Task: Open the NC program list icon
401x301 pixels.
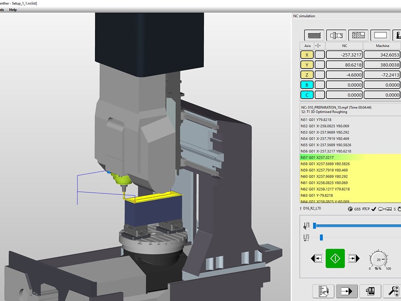Action: pos(323,291)
